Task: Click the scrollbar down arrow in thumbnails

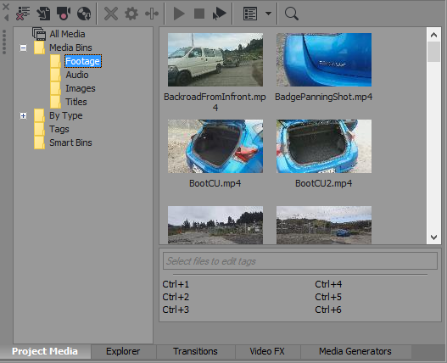Action: point(434,237)
